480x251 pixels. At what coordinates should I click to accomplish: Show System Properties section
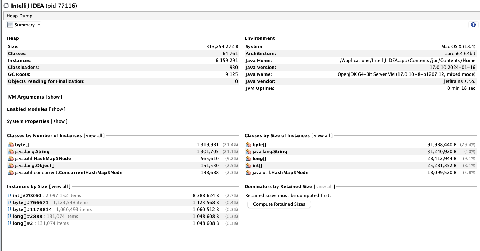coord(59,121)
